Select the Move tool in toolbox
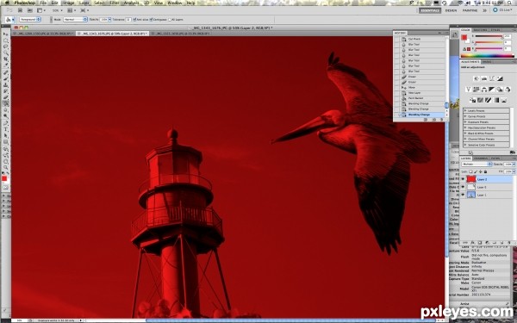 [x=6, y=34]
